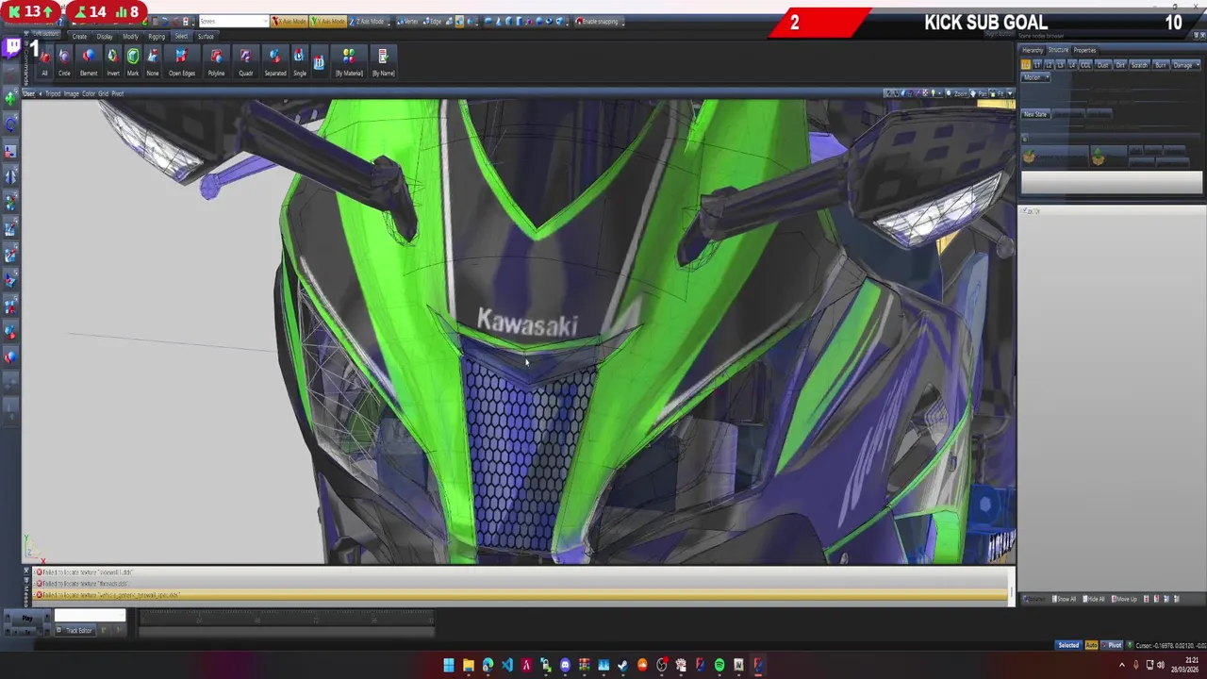
Task: Click the New State button
Action: [x=1035, y=114]
